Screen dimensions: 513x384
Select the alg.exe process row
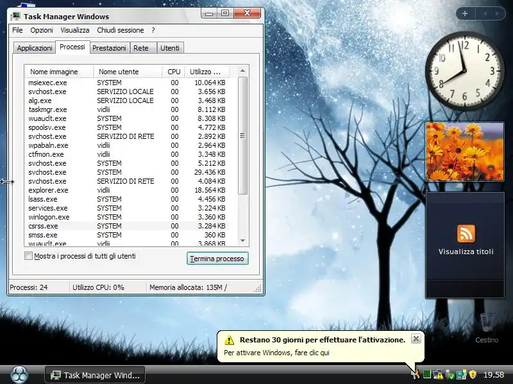tap(127, 100)
